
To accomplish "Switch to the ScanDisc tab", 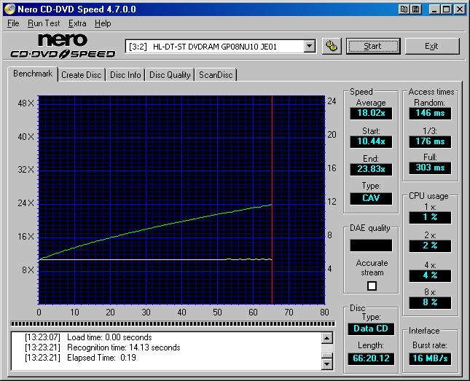I will click(216, 75).
